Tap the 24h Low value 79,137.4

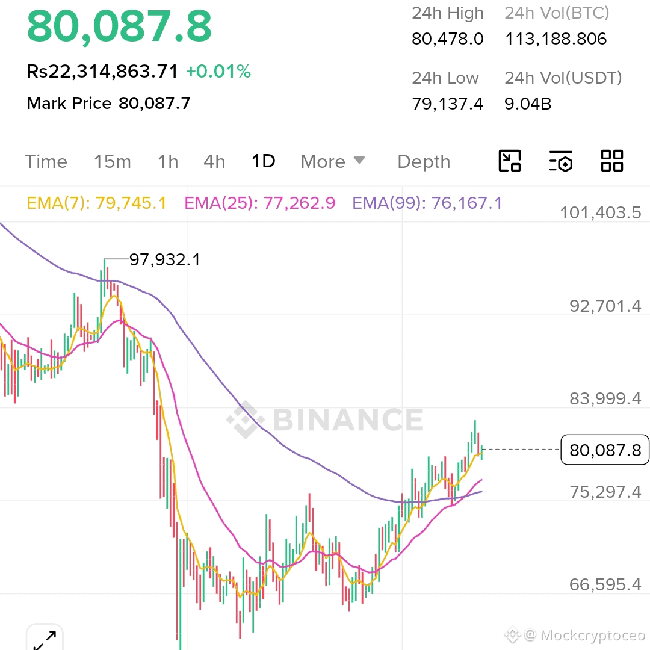point(448,104)
